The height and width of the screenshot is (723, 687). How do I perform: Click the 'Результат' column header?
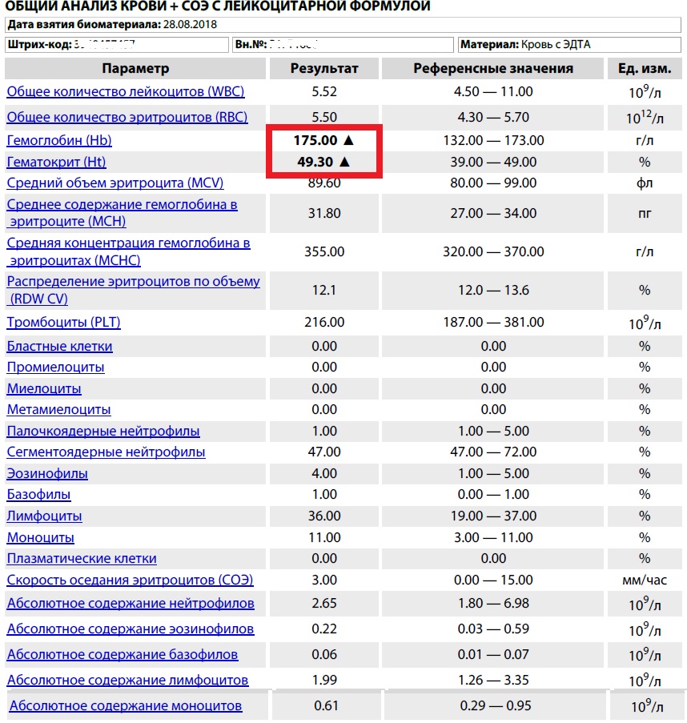pyautogui.click(x=324, y=68)
